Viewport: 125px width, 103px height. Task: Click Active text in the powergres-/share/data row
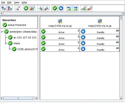62,32
